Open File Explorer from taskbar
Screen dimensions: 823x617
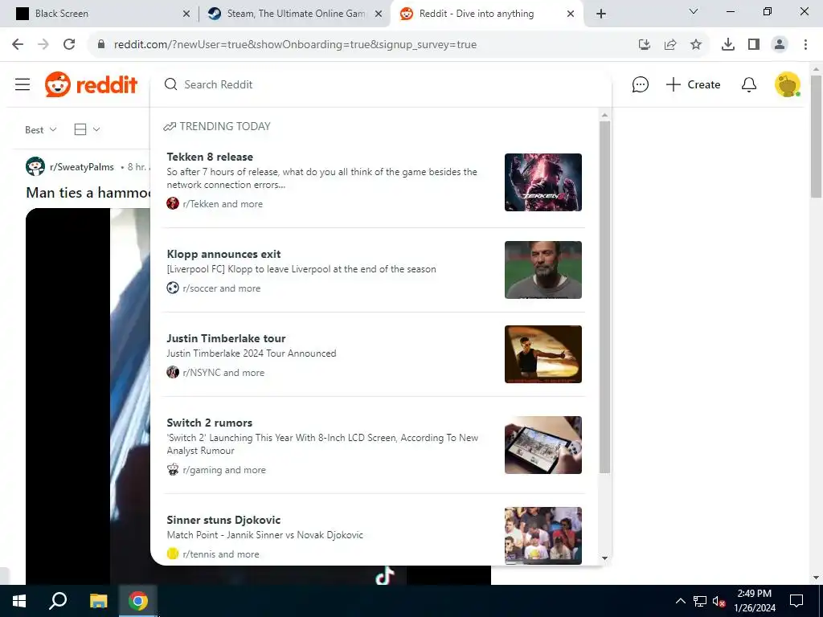coord(98,601)
